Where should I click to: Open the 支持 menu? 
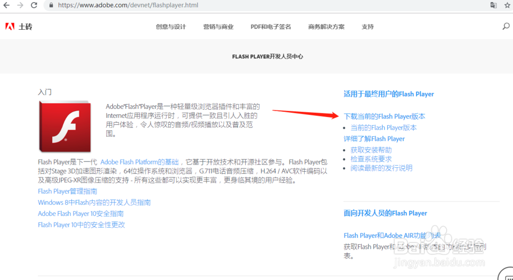point(367,27)
